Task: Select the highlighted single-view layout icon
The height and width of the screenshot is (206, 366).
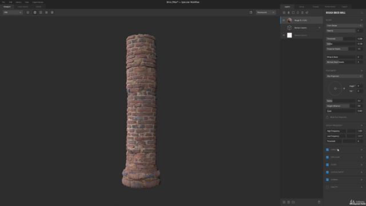Action: point(35,13)
